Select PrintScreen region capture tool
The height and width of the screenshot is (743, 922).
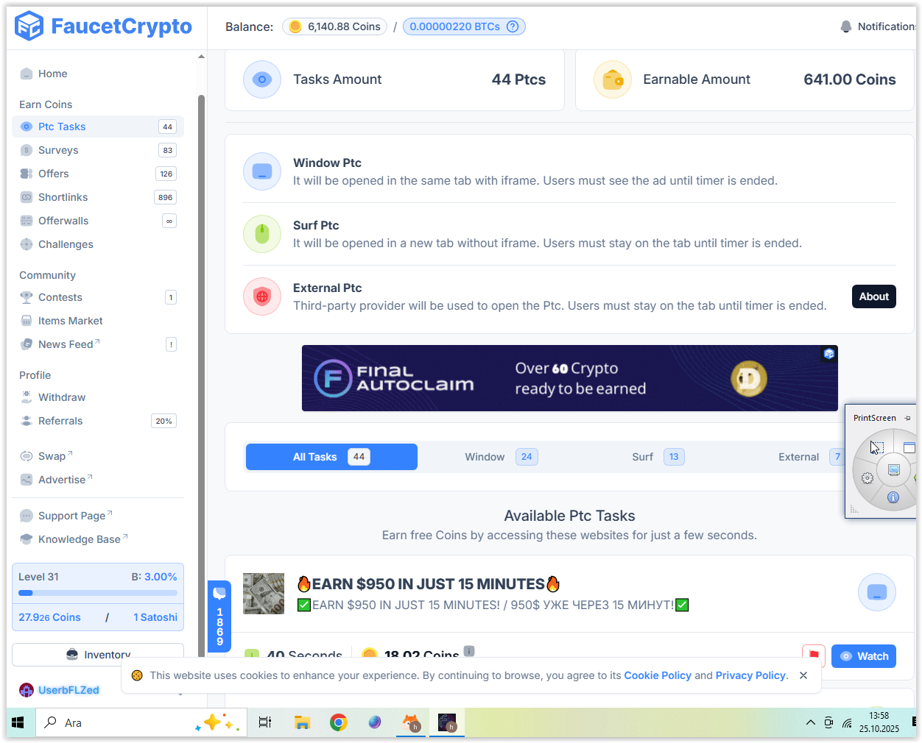(x=876, y=447)
